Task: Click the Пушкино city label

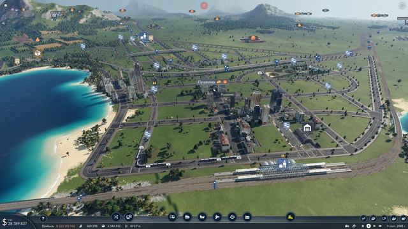Action: 207,82
